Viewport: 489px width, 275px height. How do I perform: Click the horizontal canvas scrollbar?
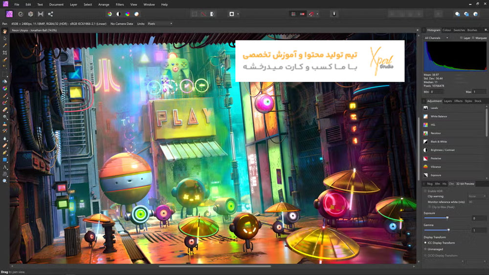pyautogui.click(x=215, y=266)
